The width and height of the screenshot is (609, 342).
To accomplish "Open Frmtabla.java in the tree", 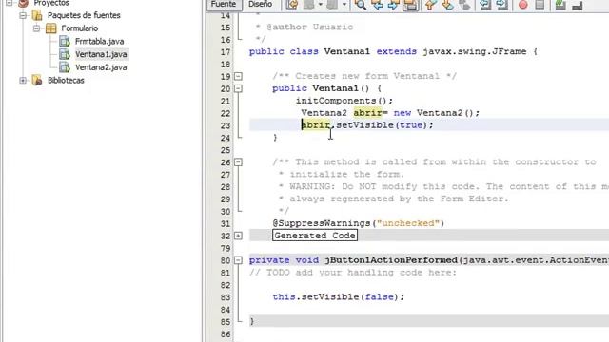I will tap(99, 42).
